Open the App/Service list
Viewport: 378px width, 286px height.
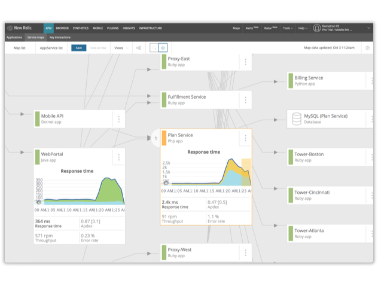tap(51, 48)
